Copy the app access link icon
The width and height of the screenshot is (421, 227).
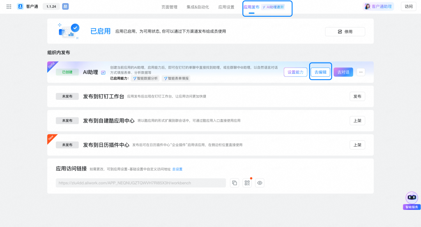[x=234, y=183]
